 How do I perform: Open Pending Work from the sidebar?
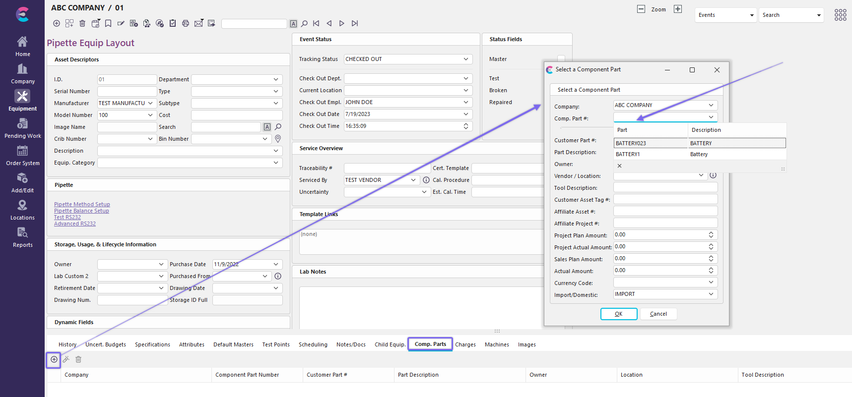22,128
